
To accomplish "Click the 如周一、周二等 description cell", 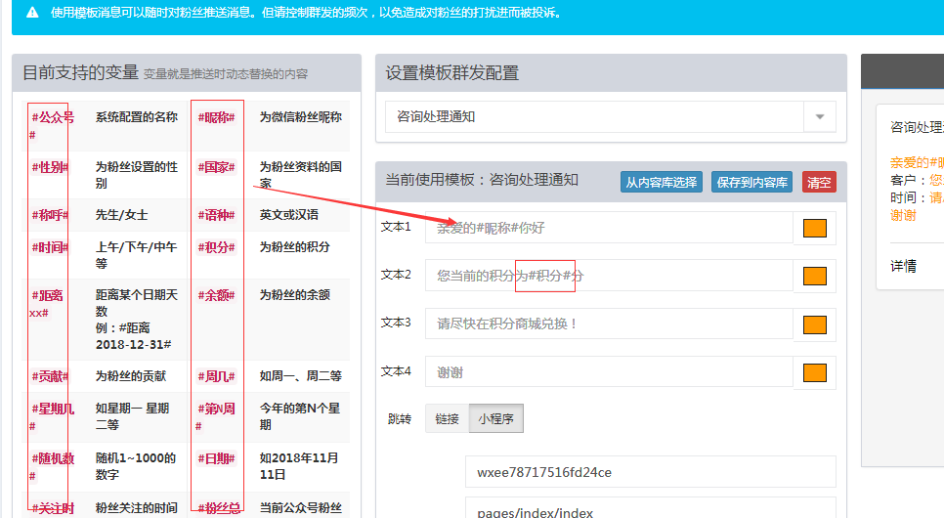I will tap(300, 376).
